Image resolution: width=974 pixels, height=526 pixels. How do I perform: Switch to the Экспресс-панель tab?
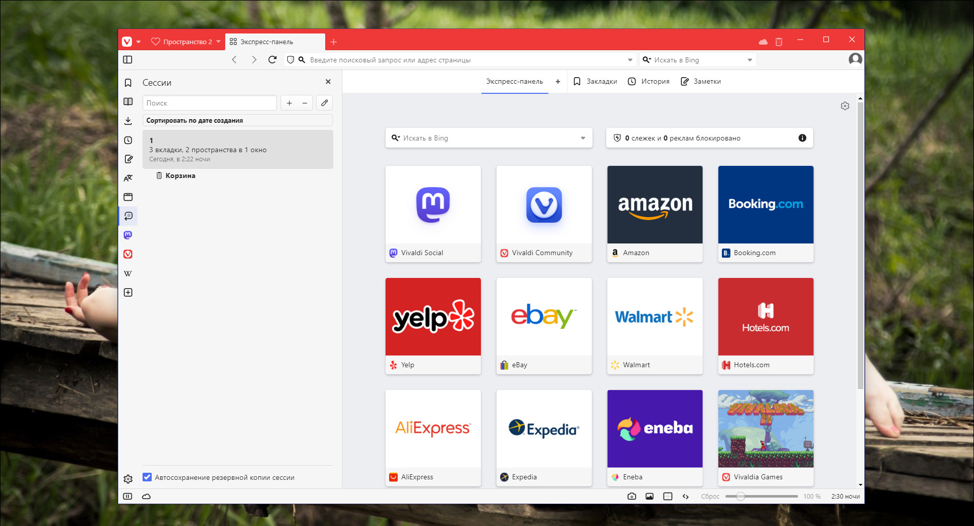tap(274, 42)
